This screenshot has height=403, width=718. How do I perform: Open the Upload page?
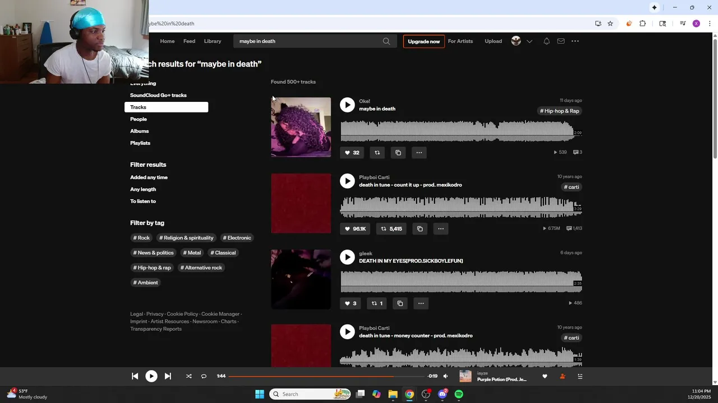tap(494, 41)
